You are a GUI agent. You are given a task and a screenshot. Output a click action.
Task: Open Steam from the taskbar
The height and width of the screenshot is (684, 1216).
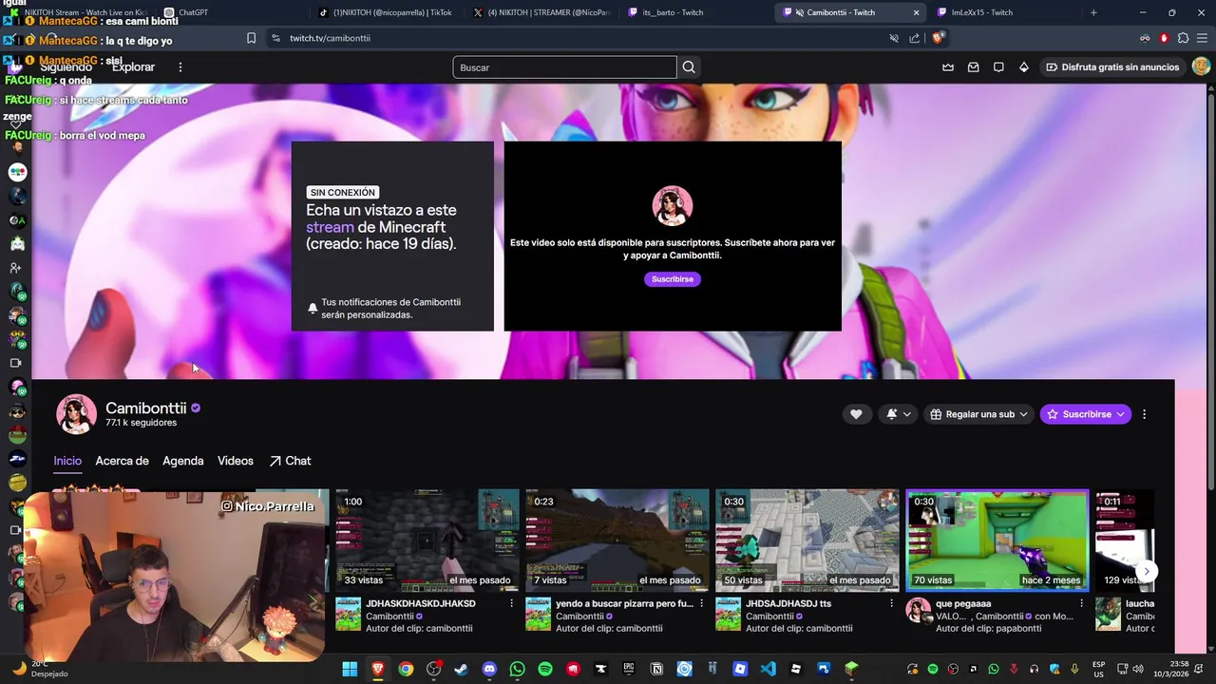462,669
